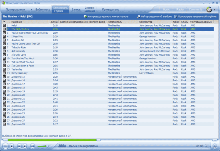
Task: Toggle the checkbox for Дорожка 21
Action: click(4, 99)
